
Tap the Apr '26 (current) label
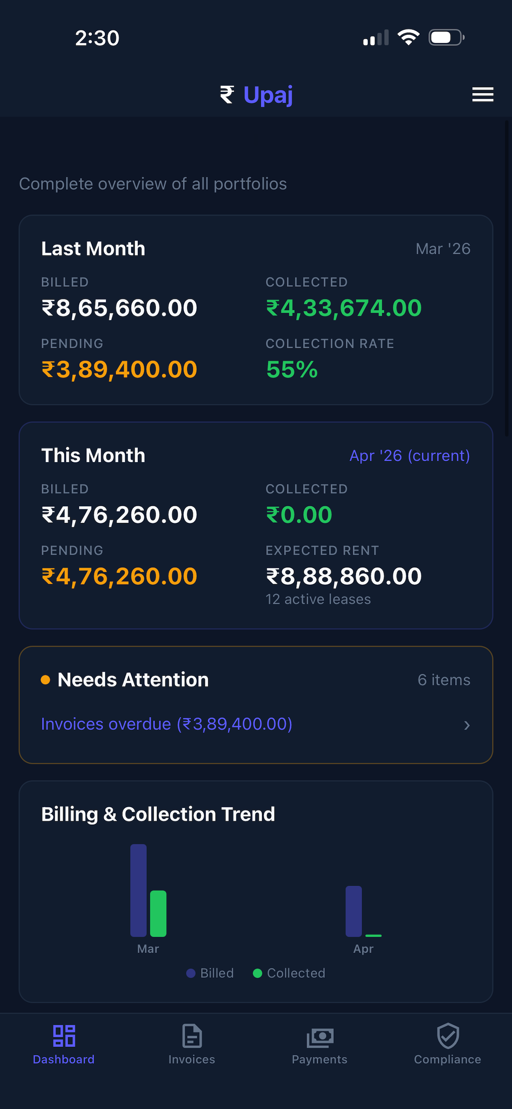410,455
